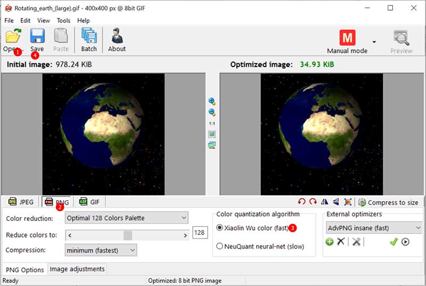The width and height of the screenshot is (426, 286).
Task: Open the Image adjustments tab
Action: pyautogui.click(x=77, y=269)
